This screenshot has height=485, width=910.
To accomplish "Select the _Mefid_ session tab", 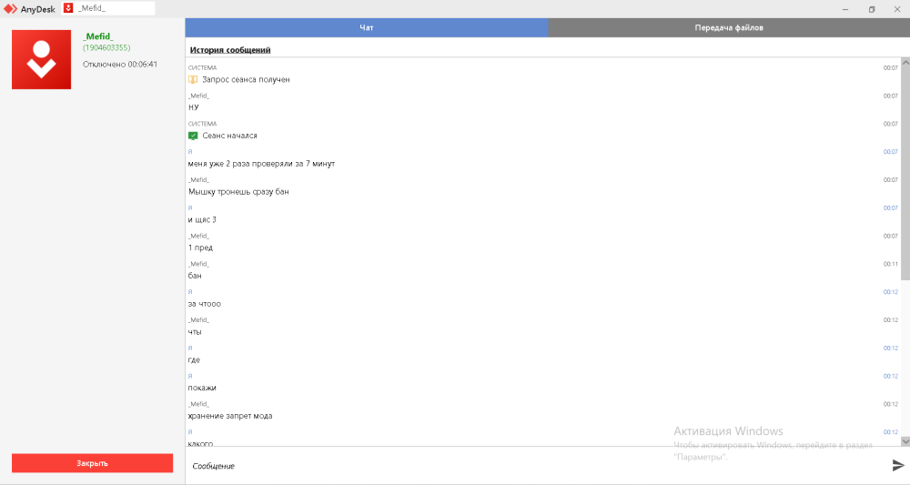I will [x=108, y=8].
